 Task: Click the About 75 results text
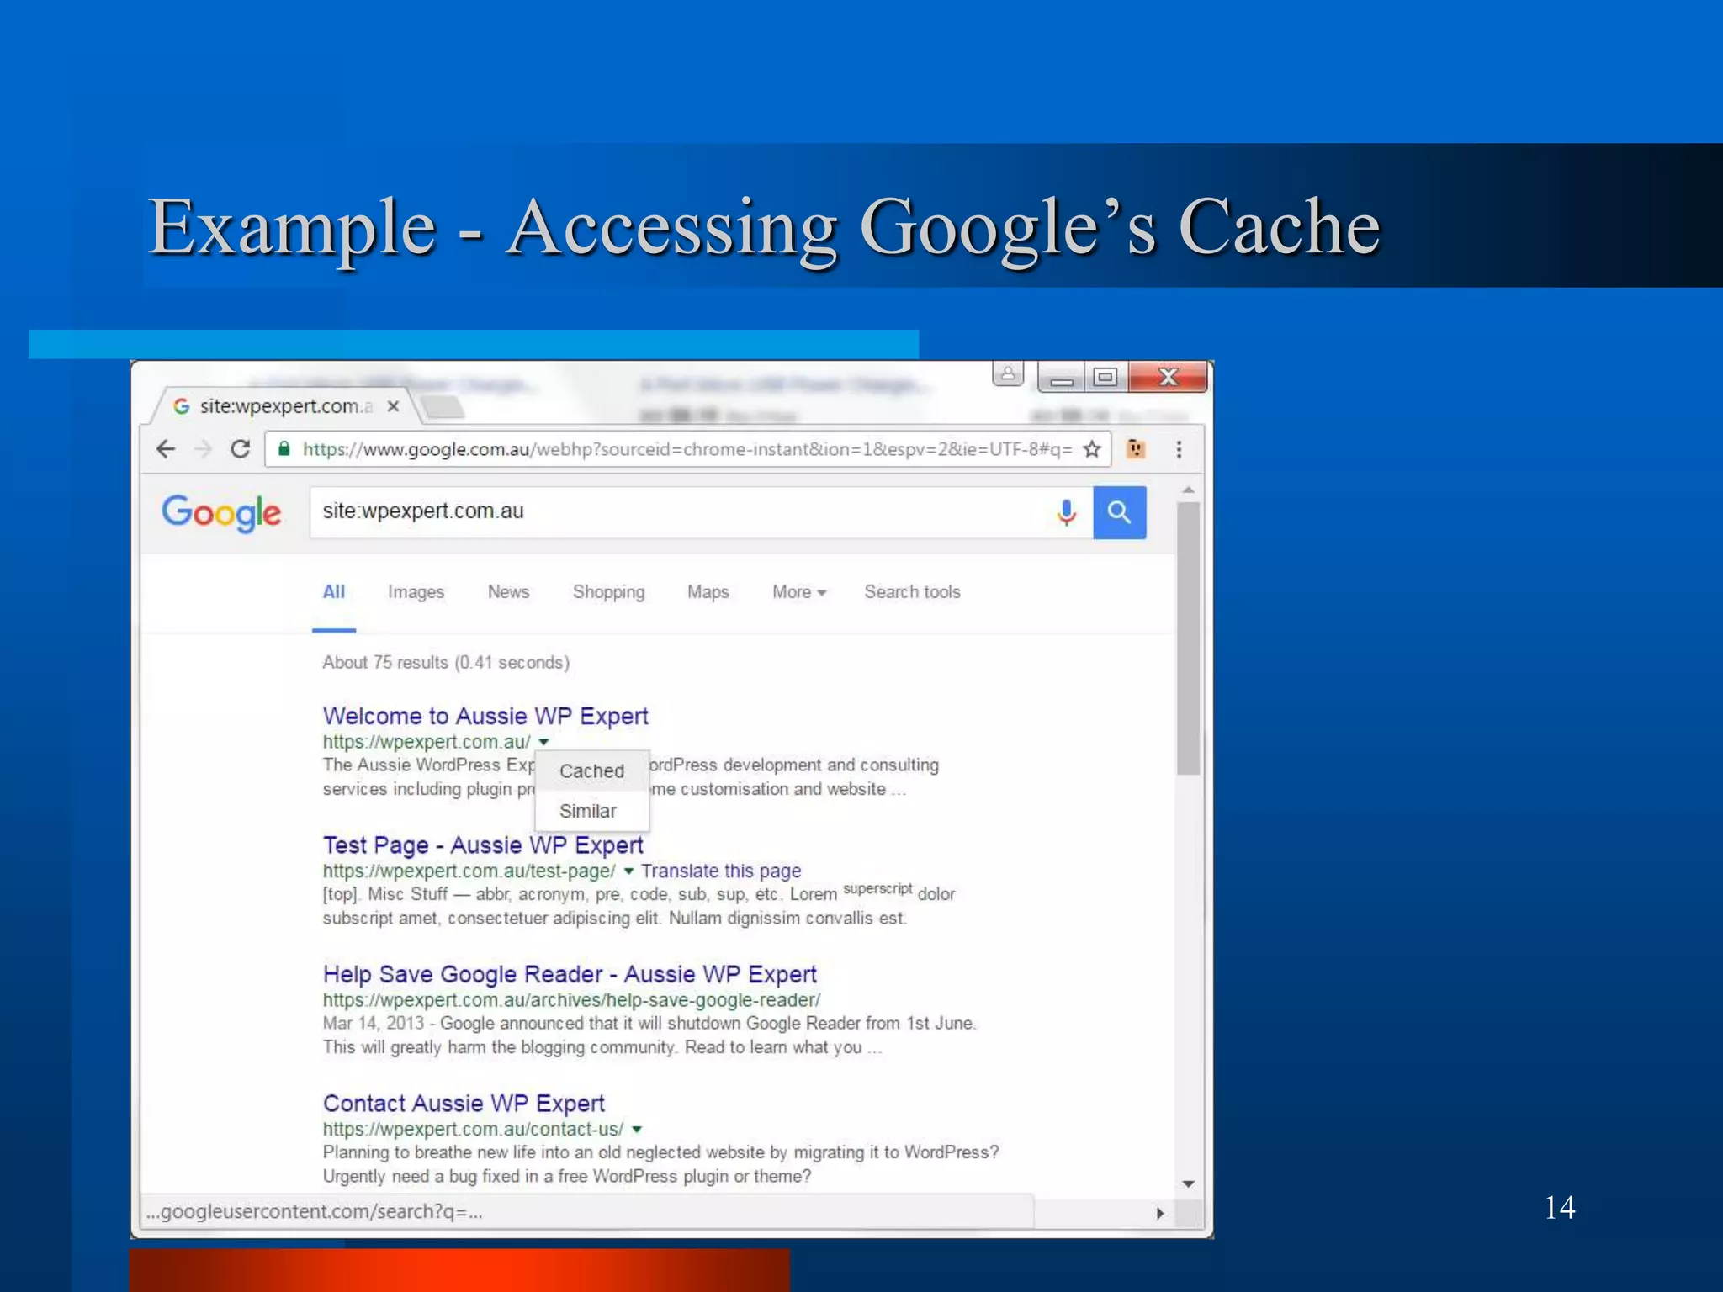[446, 663]
